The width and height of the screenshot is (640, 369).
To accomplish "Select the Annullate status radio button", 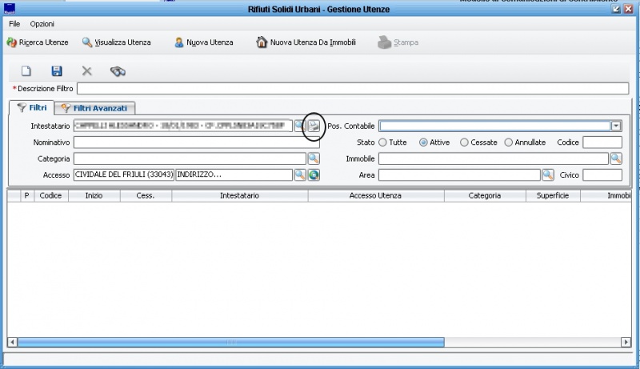I will [508, 142].
